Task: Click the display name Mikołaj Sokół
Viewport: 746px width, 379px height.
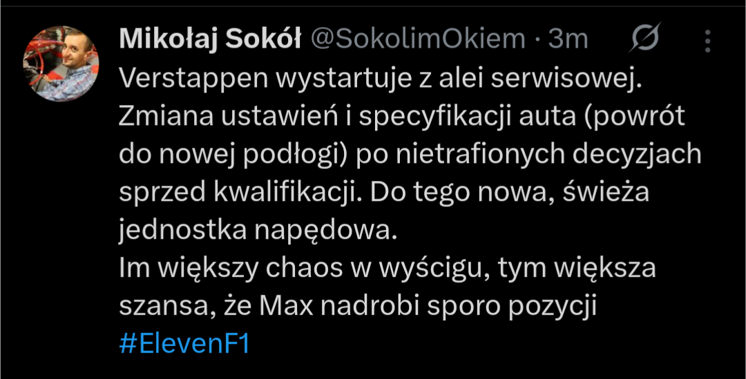Action: pos(210,40)
